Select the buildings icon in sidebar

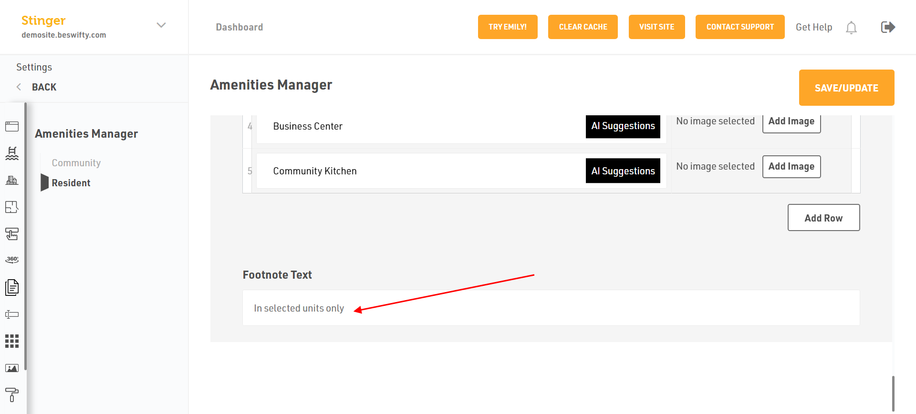click(12, 181)
